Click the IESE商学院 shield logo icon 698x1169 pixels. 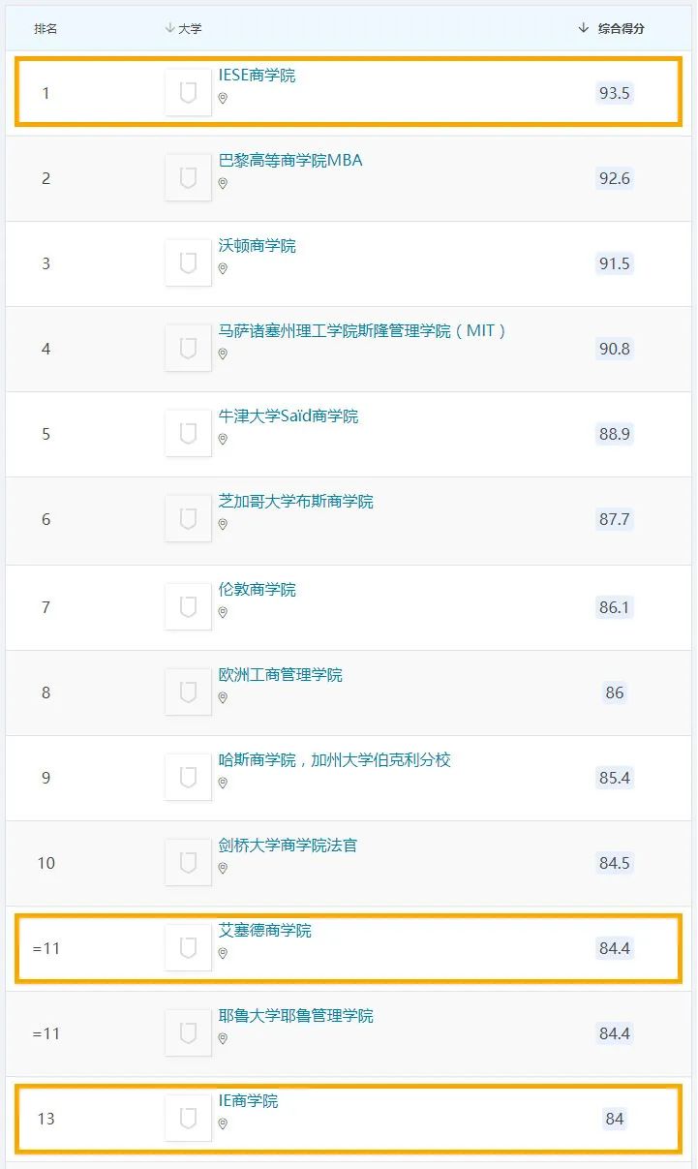[x=189, y=93]
